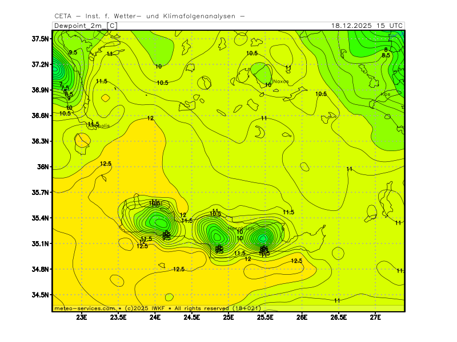Click the 12.5 contour label near 36N

coord(106,164)
